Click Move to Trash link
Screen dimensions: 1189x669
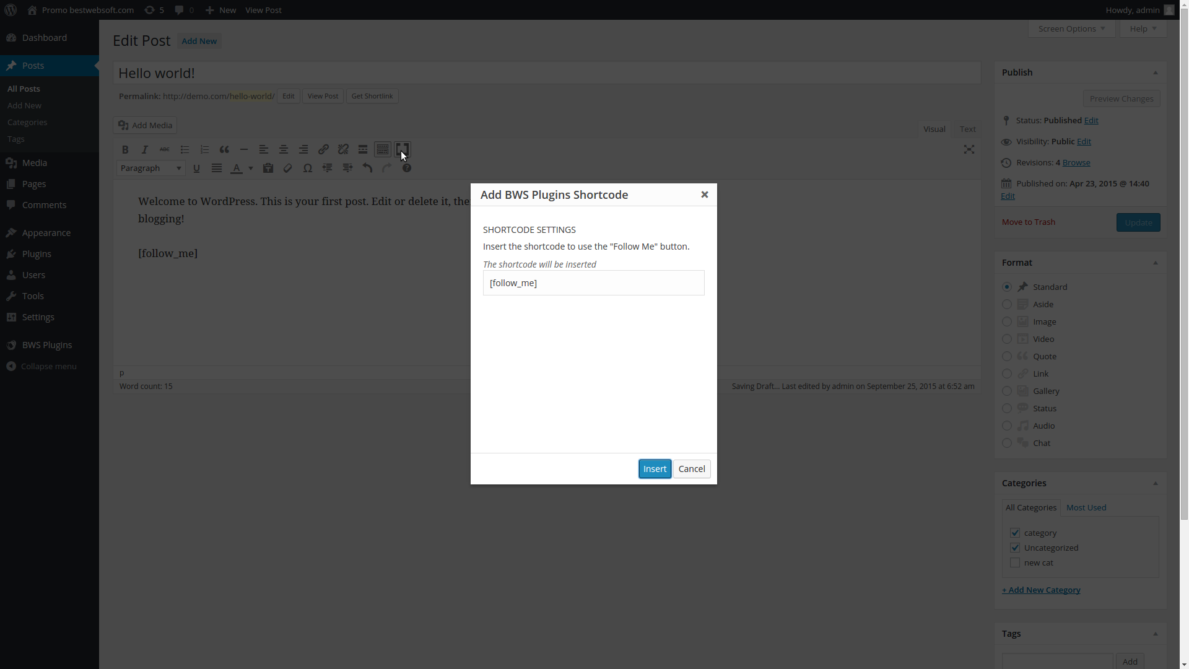point(1029,222)
